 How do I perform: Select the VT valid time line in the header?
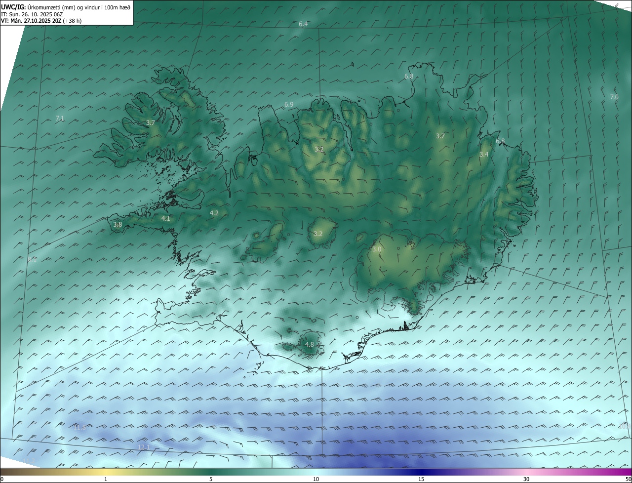click(41, 21)
